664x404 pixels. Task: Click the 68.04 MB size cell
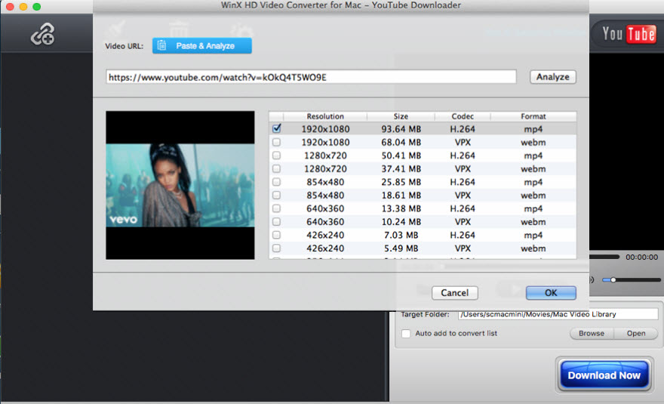click(x=401, y=142)
